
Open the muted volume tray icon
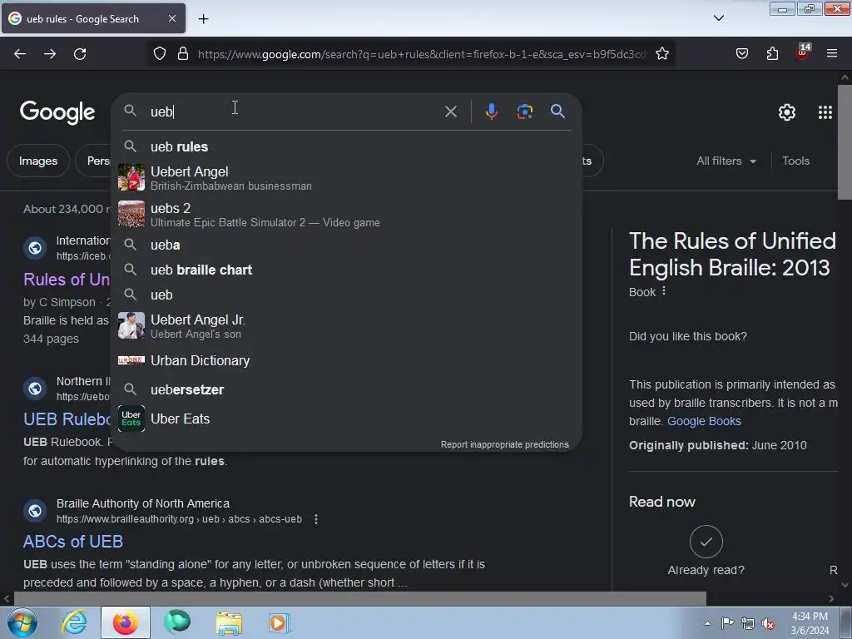click(768, 624)
